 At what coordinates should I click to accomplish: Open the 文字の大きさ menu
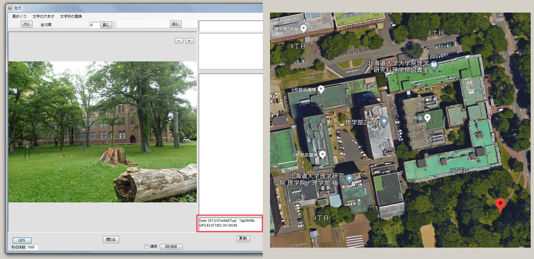(x=43, y=16)
